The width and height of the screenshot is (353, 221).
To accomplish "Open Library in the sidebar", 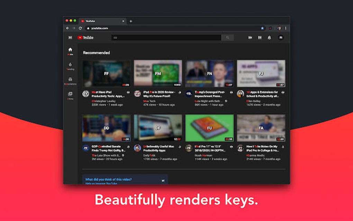I will coord(70,96).
